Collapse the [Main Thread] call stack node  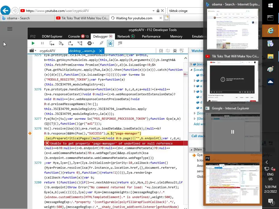tap(191, 149)
